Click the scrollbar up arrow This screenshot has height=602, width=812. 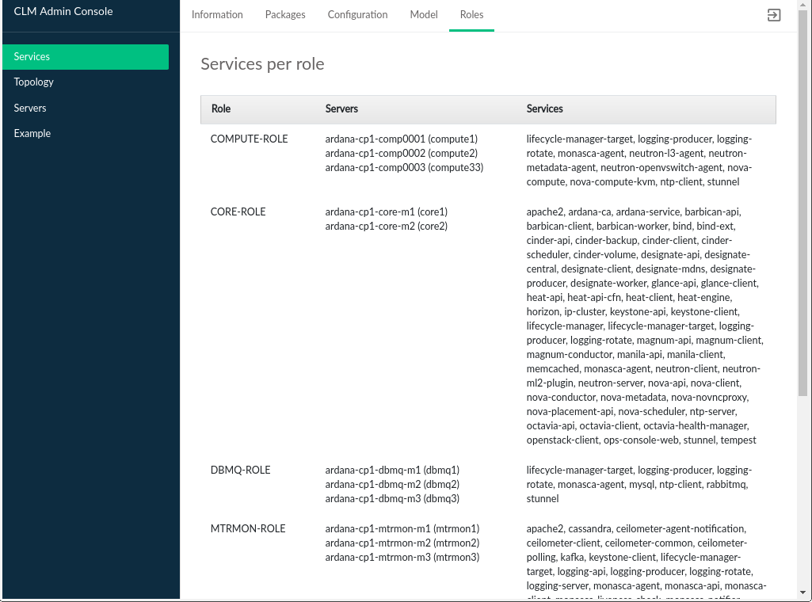point(804,6)
